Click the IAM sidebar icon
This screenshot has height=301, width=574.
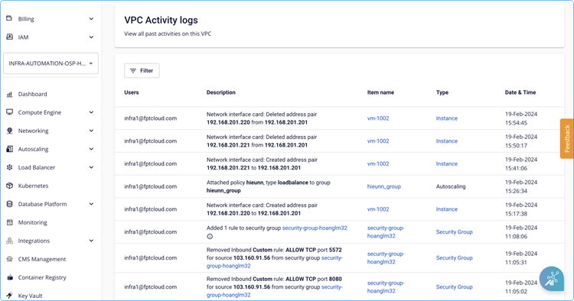(9, 37)
